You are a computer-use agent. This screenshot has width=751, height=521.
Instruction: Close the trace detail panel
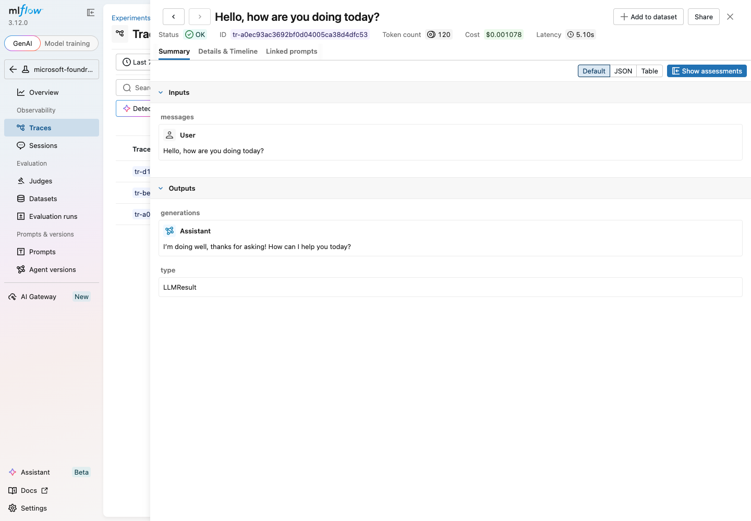pos(730,17)
